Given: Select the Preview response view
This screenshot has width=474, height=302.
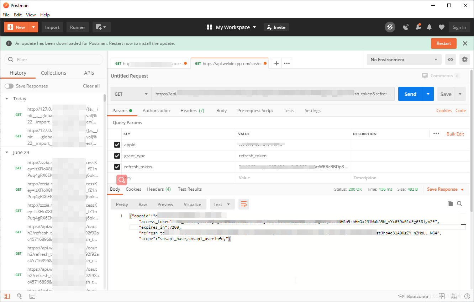Looking at the screenshot, I should point(165,205).
